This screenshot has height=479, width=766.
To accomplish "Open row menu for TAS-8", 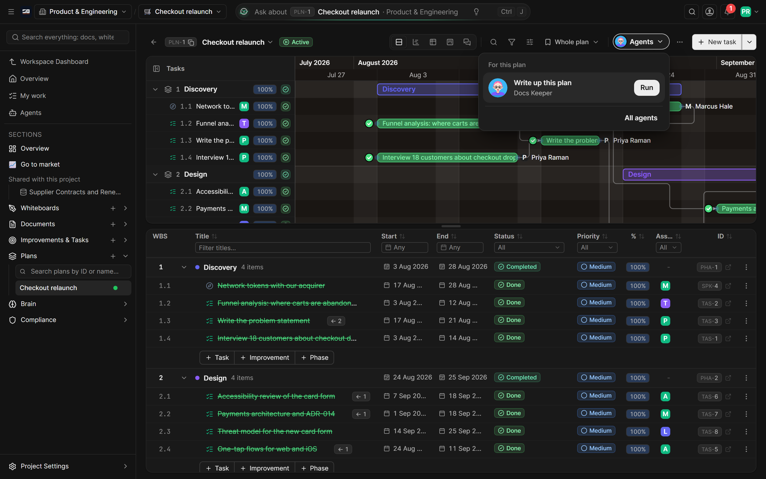I will click(x=746, y=431).
